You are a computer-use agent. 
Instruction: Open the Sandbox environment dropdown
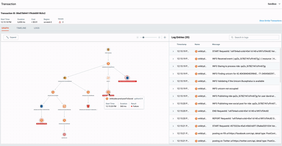coord(274,4)
